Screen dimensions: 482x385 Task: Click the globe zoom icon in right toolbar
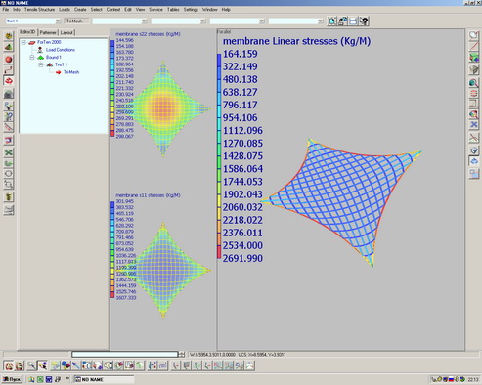[474, 83]
